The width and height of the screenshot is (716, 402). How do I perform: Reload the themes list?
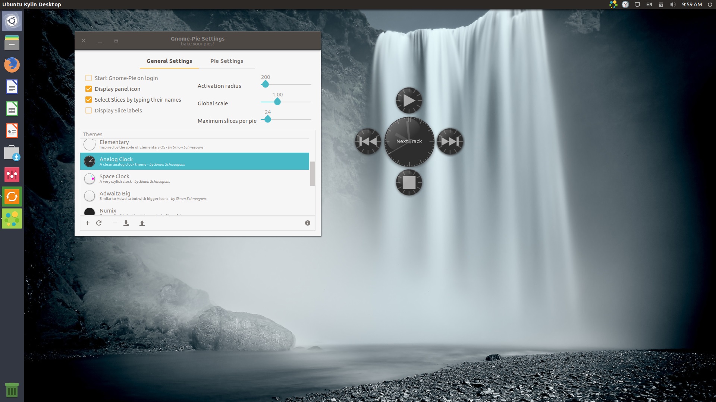coord(99,223)
